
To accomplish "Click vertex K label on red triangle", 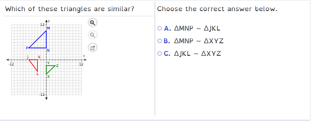I will (39, 57).
